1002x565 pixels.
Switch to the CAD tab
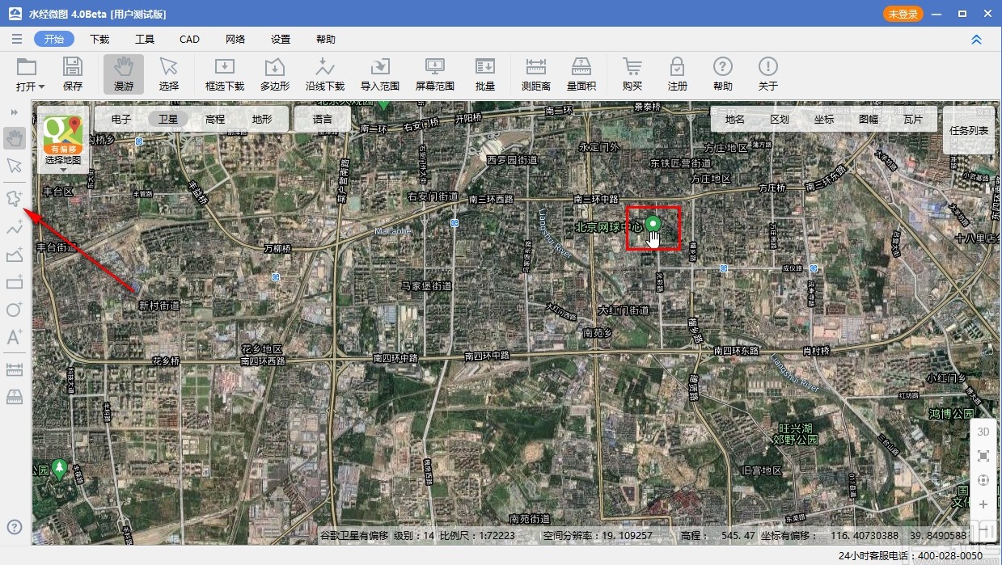pos(189,39)
